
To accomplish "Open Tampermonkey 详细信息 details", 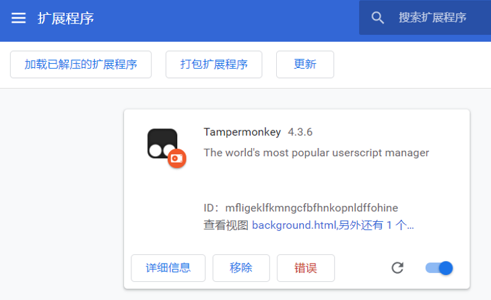I will pyautogui.click(x=168, y=268).
